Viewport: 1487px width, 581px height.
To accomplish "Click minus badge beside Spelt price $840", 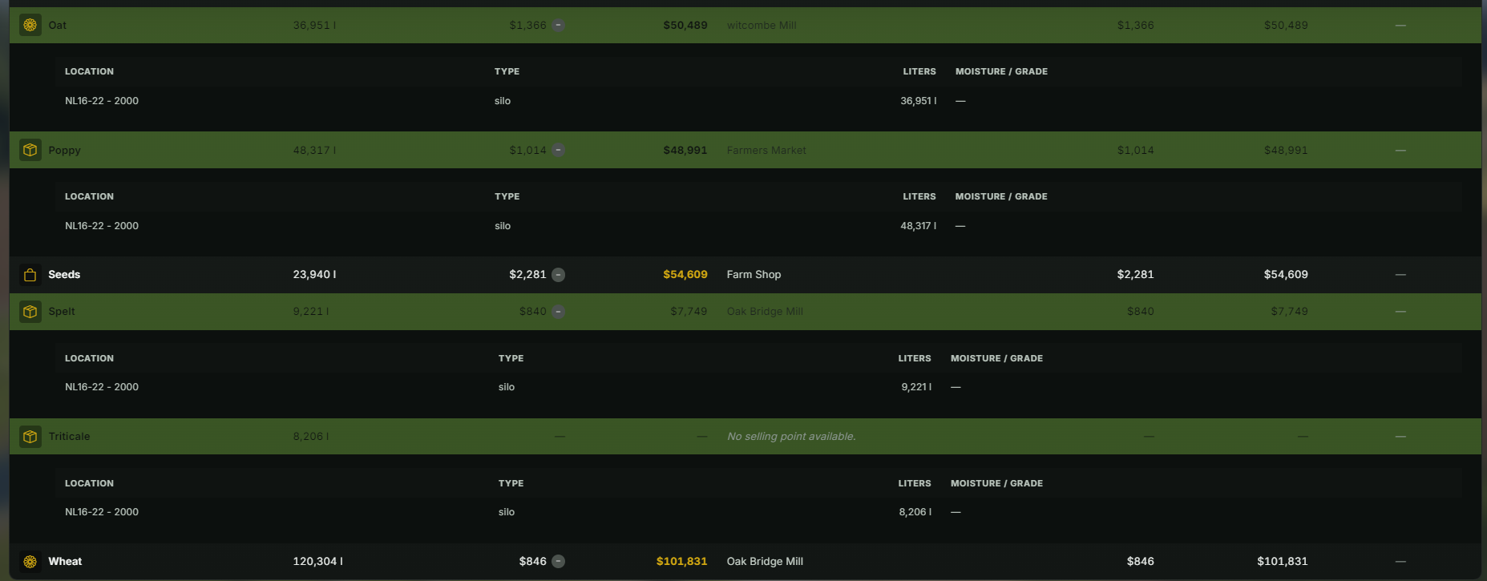I will coord(559,312).
